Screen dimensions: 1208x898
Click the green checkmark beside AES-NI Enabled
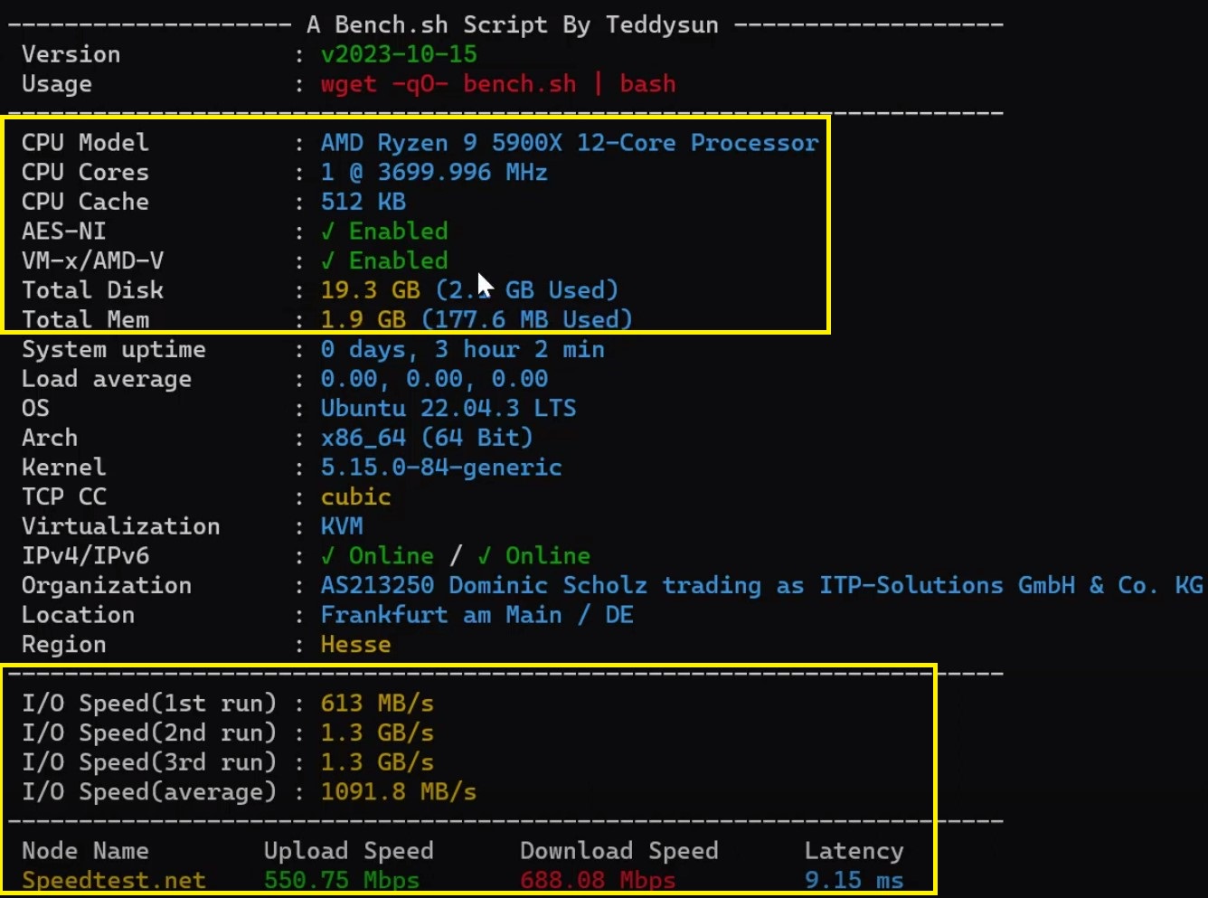pyautogui.click(x=328, y=232)
